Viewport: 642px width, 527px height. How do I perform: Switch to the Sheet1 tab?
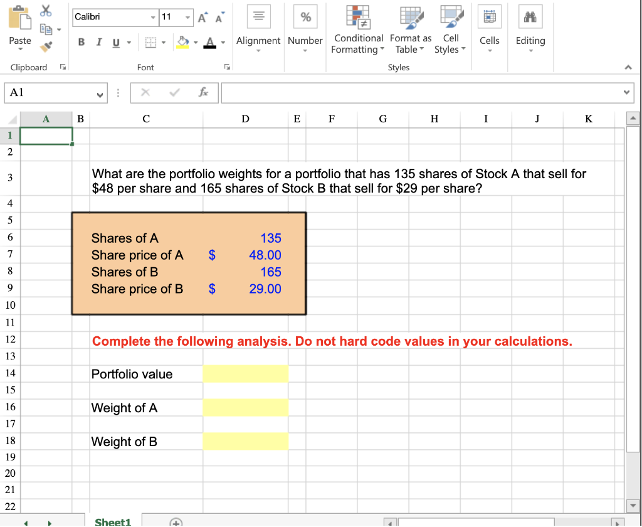click(112, 521)
